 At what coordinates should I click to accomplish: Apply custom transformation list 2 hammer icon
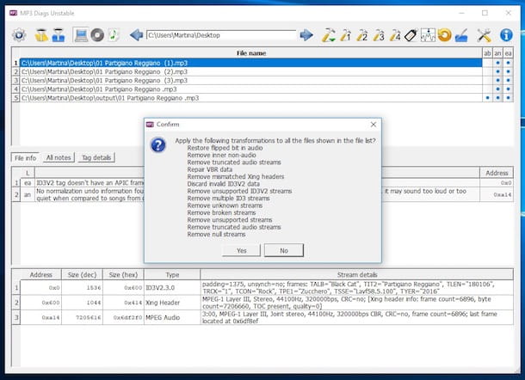pos(362,35)
